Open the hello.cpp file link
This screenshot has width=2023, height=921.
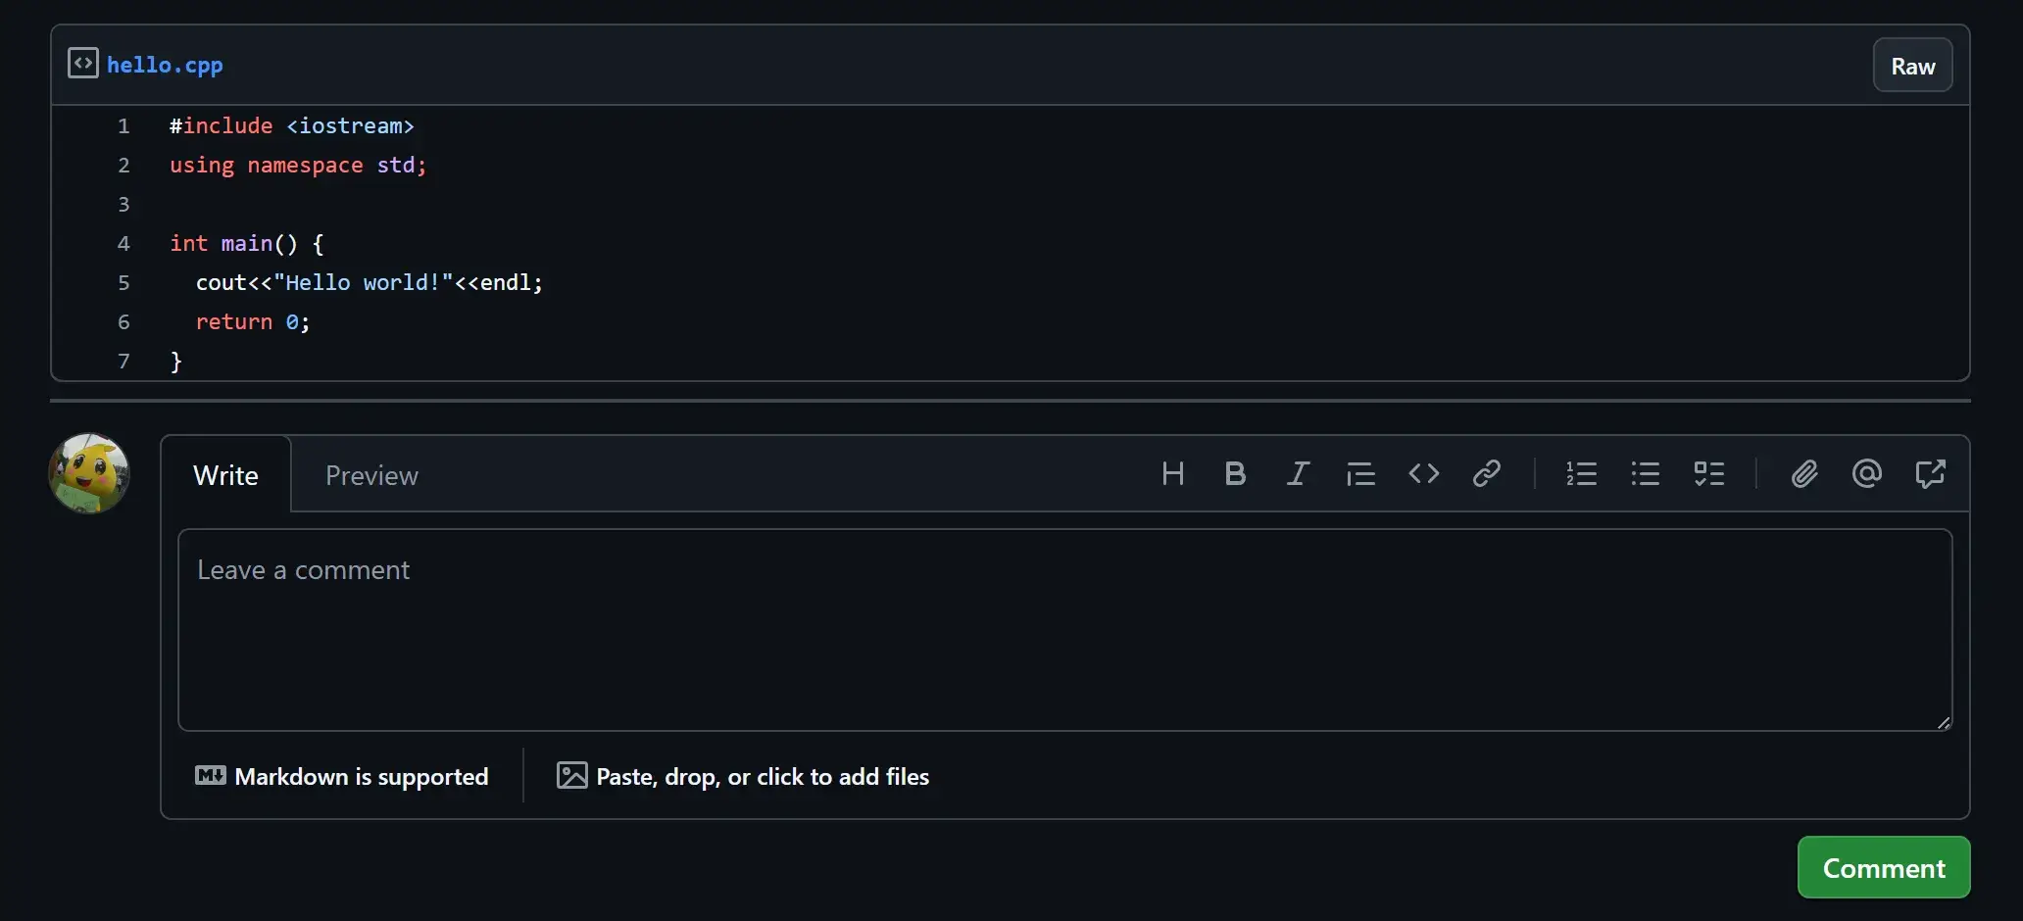point(165,65)
